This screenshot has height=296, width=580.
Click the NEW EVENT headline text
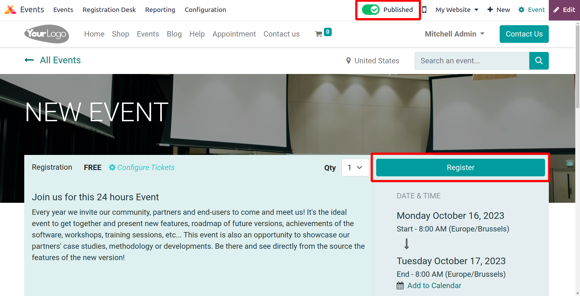97,112
